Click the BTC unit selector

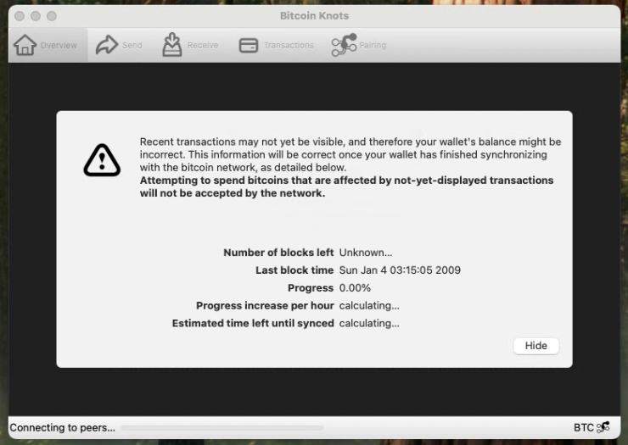pos(584,427)
